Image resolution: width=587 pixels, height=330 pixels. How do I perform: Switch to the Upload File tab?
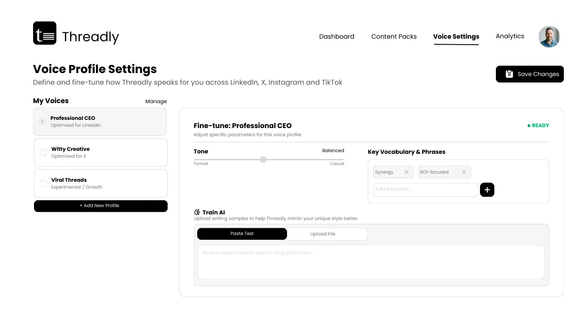coord(323,234)
